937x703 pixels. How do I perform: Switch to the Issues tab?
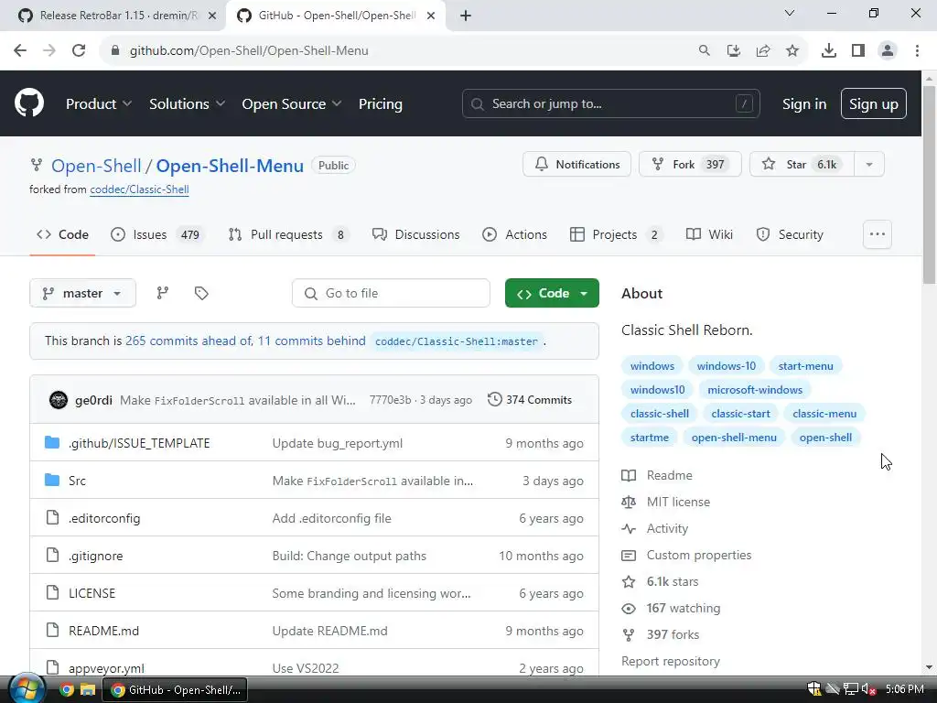158,234
